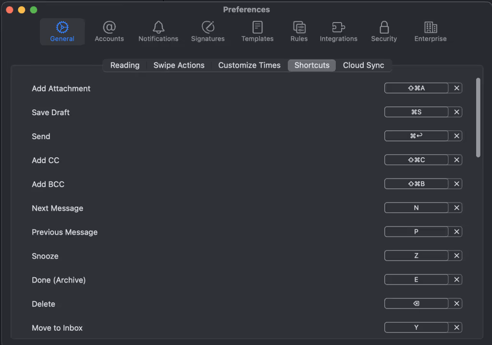Edit the Next Message shortcut field
Screen dimensions: 492x345
pyautogui.click(x=417, y=208)
